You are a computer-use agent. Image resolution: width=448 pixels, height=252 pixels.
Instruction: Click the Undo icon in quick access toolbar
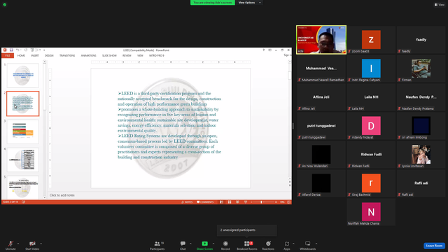pyautogui.click(x=17, y=50)
